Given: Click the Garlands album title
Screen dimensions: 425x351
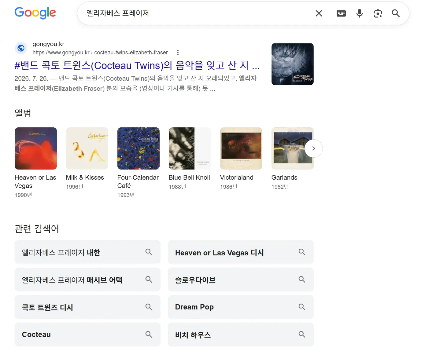Looking at the screenshot, I should (x=284, y=177).
